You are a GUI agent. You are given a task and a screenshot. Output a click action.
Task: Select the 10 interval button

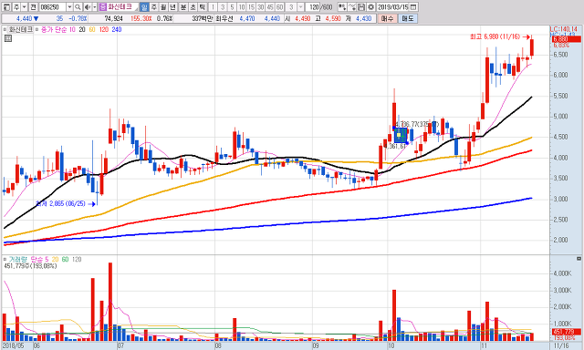(242, 7)
